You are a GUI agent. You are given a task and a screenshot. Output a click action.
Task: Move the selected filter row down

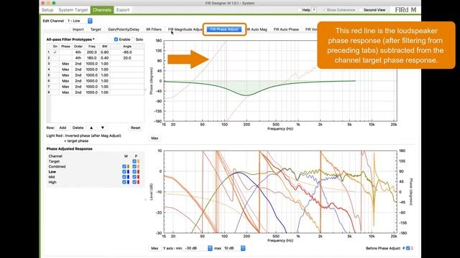pos(102,128)
